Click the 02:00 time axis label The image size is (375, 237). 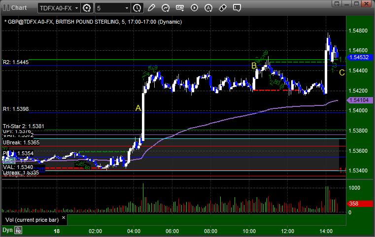coord(95,231)
